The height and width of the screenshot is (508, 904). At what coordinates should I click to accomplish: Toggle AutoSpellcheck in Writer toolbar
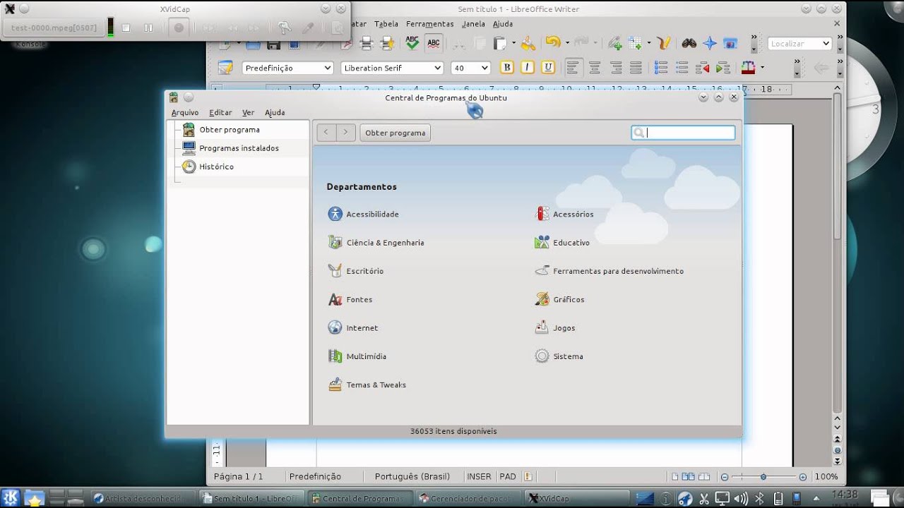click(434, 43)
